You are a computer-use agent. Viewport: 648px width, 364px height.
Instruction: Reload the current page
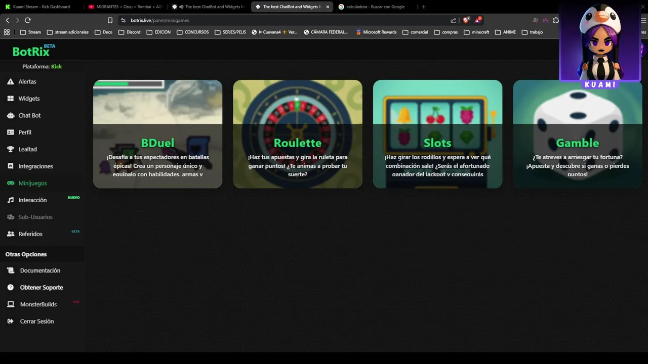pyautogui.click(x=28, y=20)
